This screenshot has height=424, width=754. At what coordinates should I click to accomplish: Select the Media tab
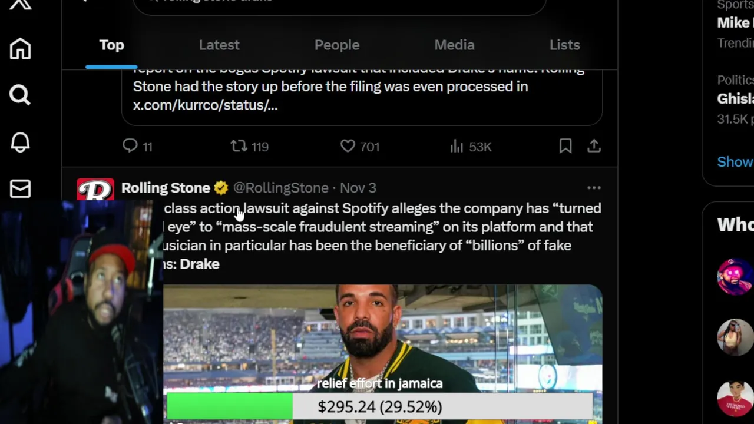(454, 45)
